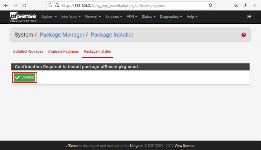This screenshot has height=150, width=261.
Task: Open Firefox downloads panel
Action: (x=245, y=6)
